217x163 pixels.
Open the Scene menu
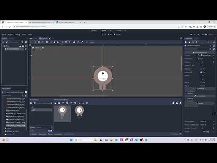tap(4, 34)
